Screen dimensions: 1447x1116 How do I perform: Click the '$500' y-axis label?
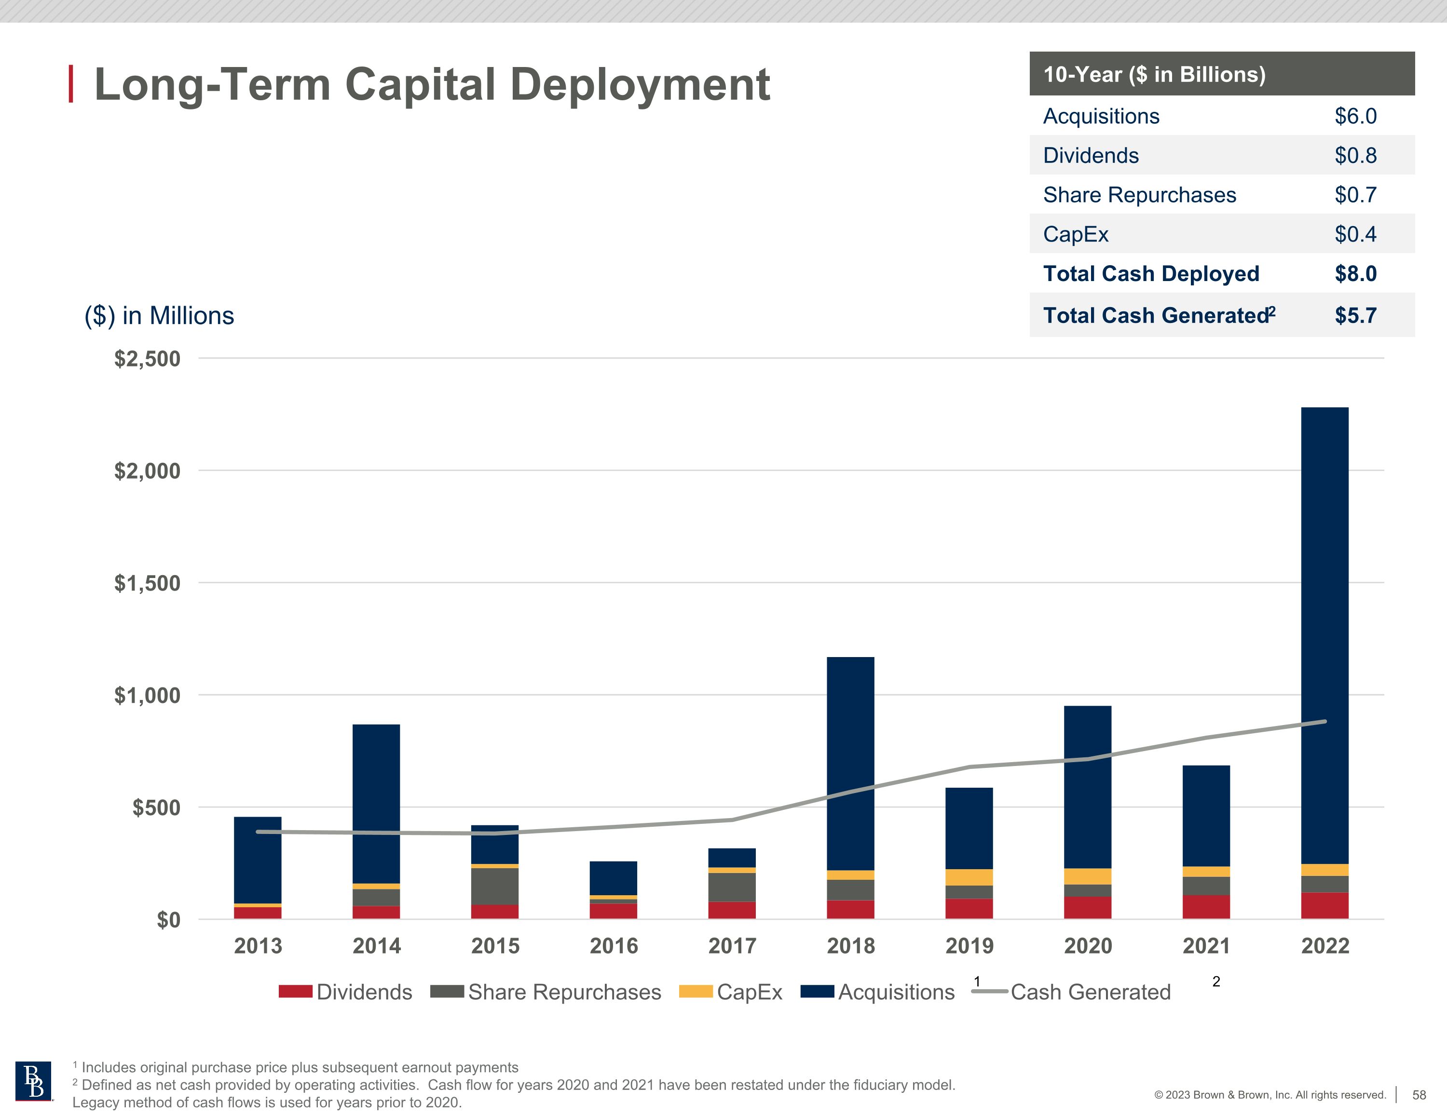pos(156,807)
